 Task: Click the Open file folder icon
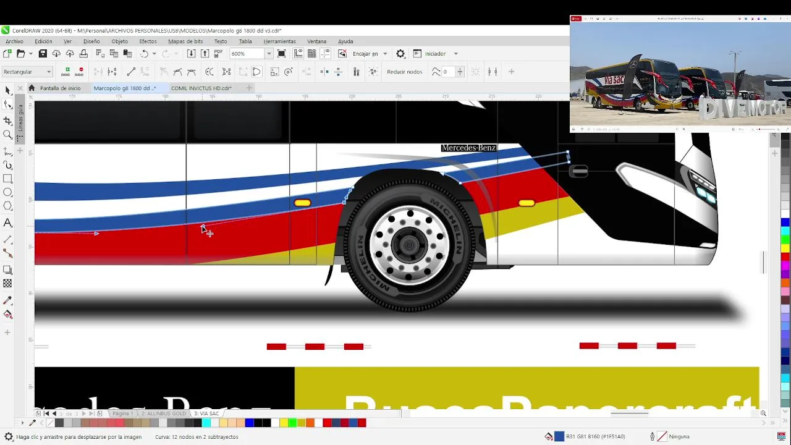pyautogui.click(x=20, y=54)
